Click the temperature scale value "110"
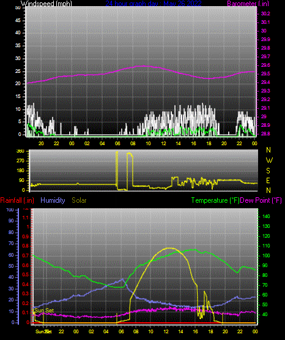This screenshot has height=340, width=285. coord(266,246)
